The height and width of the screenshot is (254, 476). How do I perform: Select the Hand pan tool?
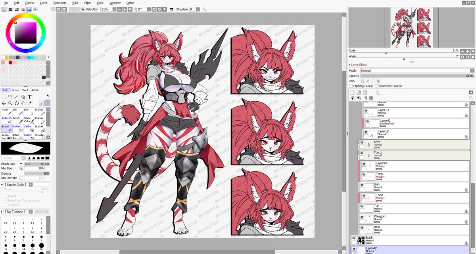23,103
